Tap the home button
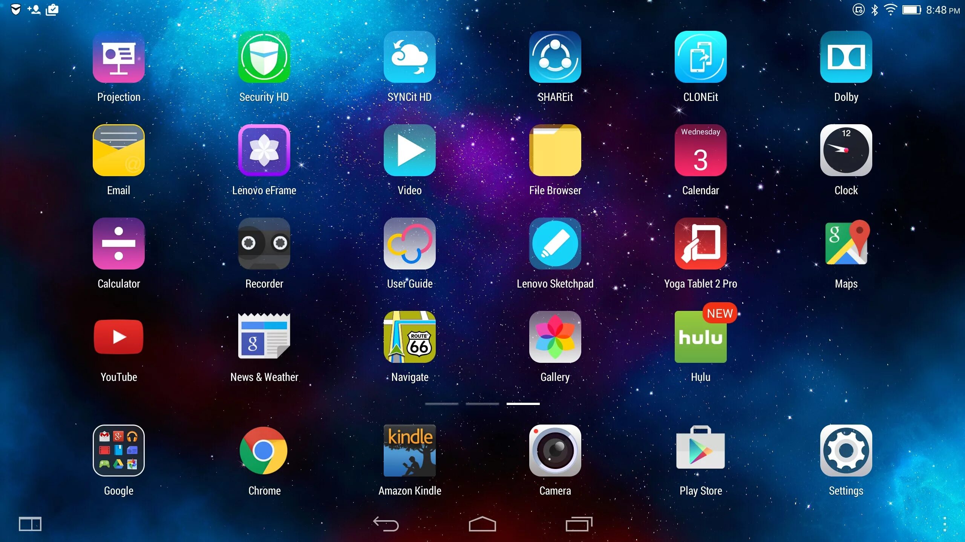This screenshot has width=965, height=542. click(482, 523)
